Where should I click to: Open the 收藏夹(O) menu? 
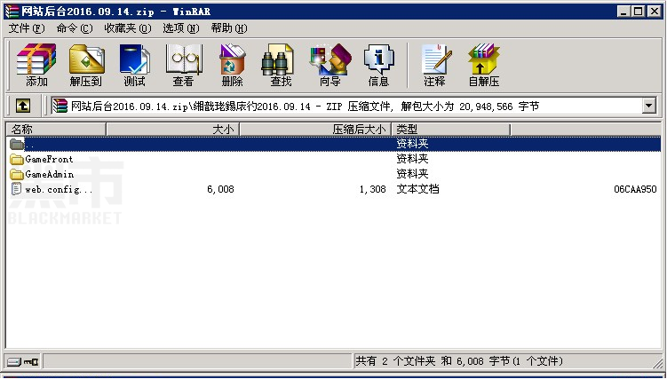click(128, 28)
